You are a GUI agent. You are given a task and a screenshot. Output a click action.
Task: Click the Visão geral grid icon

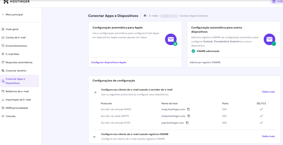click(3, 29)
